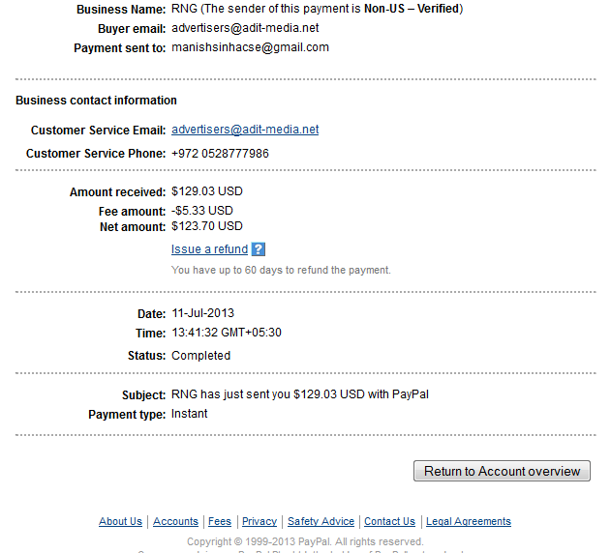The width and height of the screenshot is (611, 553).
Task: Click the customer service phone number
Action: (x=220, y=154)
